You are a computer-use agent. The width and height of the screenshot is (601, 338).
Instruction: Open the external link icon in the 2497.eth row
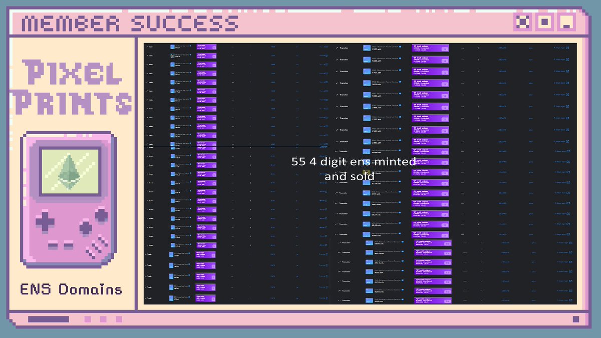coord(567,141)
